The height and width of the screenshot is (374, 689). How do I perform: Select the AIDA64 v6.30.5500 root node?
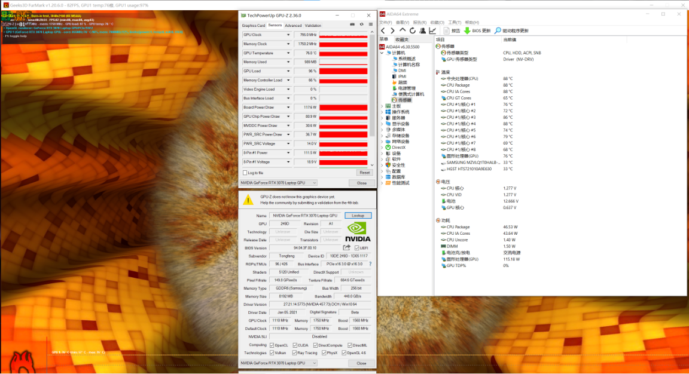pyautogui.click(x=400, y=47)
